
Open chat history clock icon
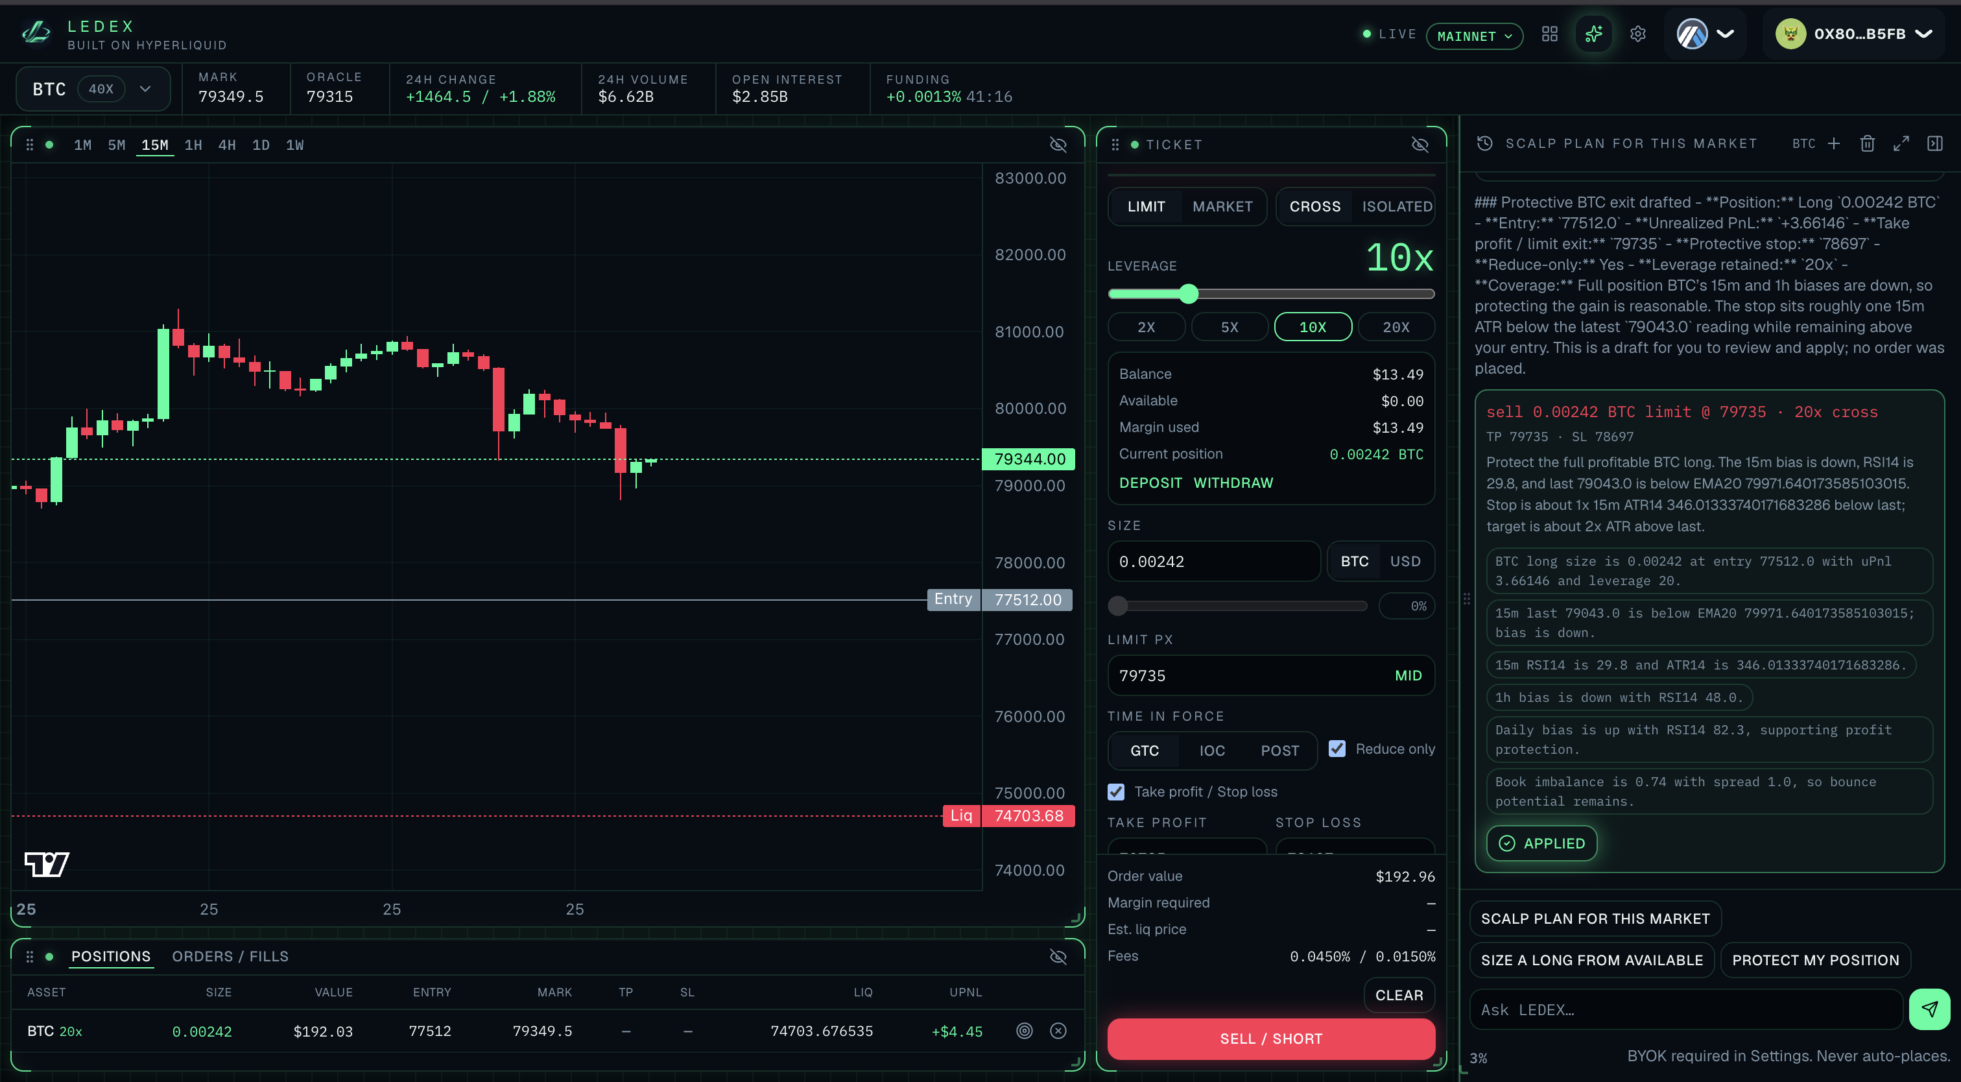pyautogui.click(x=1484, y=143)
